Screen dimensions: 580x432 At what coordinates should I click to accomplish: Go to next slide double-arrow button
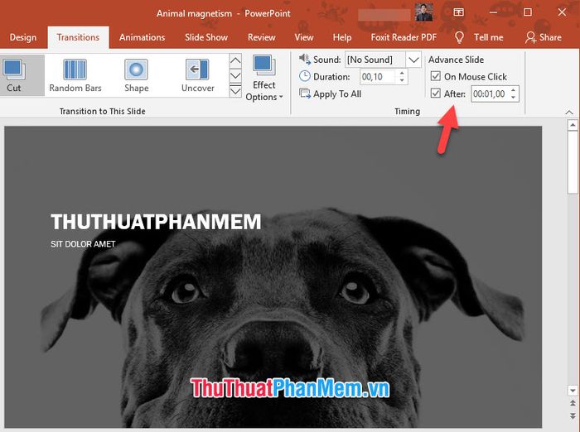573,415
